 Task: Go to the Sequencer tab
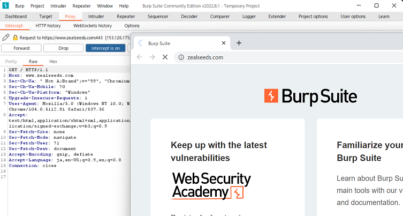(158, 17)
